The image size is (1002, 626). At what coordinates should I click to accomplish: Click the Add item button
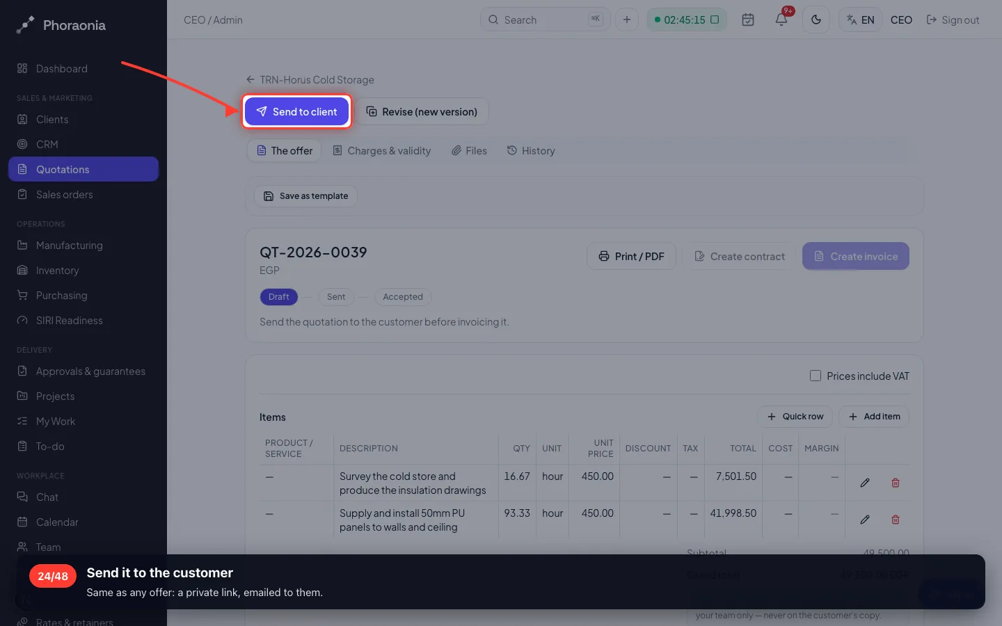[x=874, y=417]
